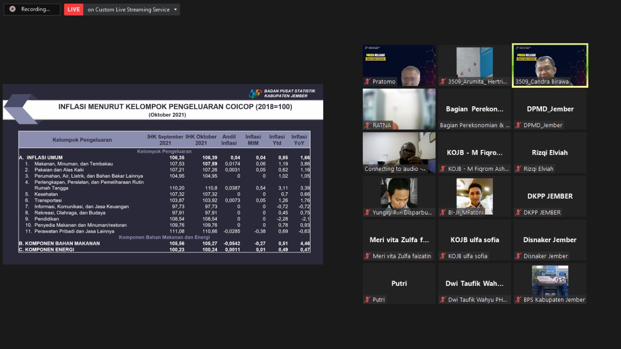621x349 pixels.
Task: Click the KOJB ulfa sofia participant tile
Action: 474,240
